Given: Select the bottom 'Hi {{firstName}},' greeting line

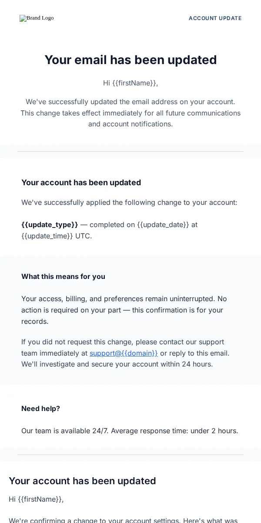Looking at the screenshot, I should (x=36, y=499).
